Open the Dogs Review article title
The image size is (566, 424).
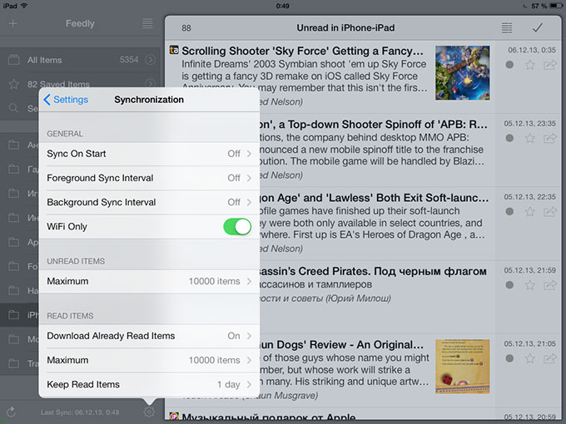(x=341, y=345)
